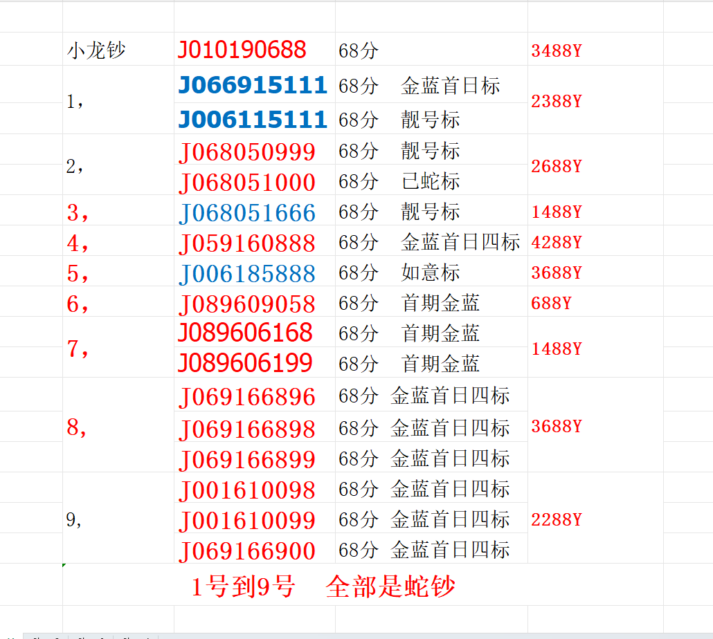Click the blue serial number J006115111
This screenshot has height=639, width=713.
[x=253, y=119]
